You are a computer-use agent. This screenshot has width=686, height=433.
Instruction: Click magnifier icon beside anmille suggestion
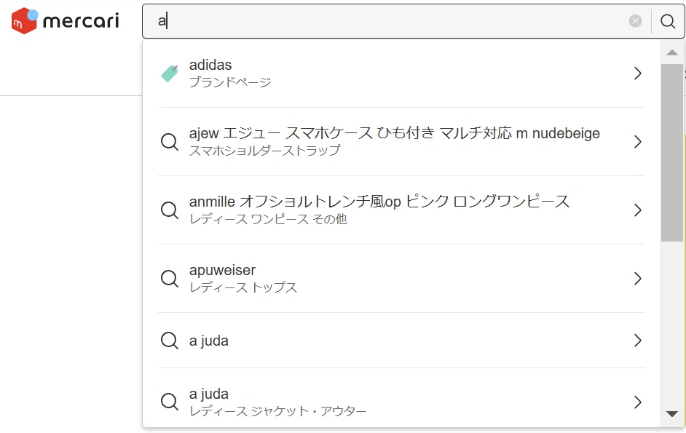tap(170, 210)
